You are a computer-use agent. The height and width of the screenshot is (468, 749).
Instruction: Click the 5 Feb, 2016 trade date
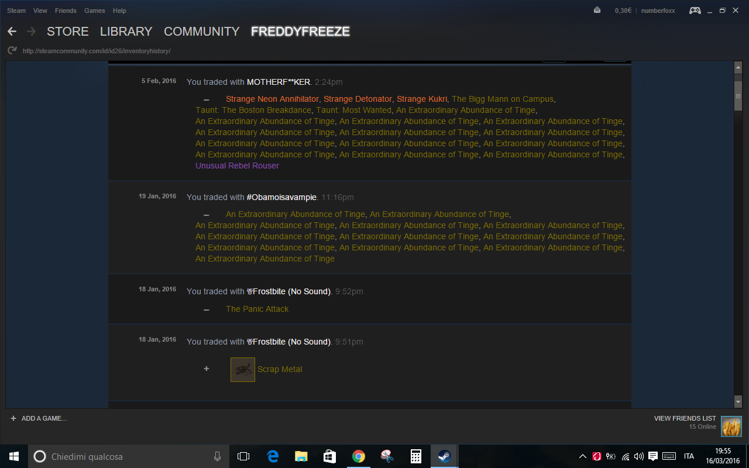pyautogui.click(x=159, y=81)
